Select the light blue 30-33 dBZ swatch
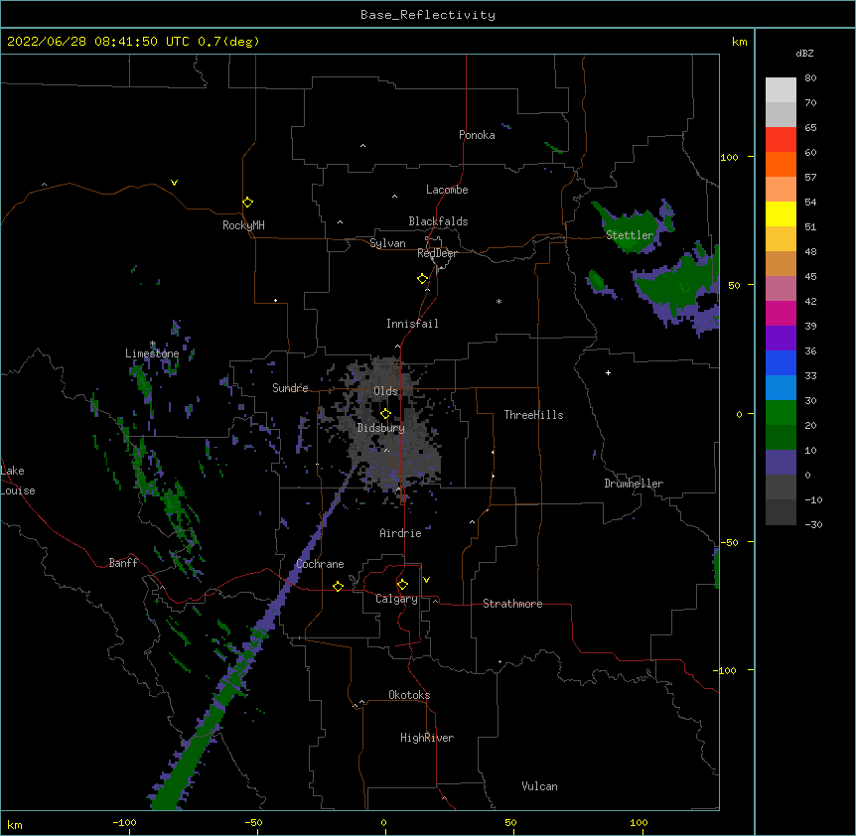Screen dimensions: 856x836 [781, 387]
